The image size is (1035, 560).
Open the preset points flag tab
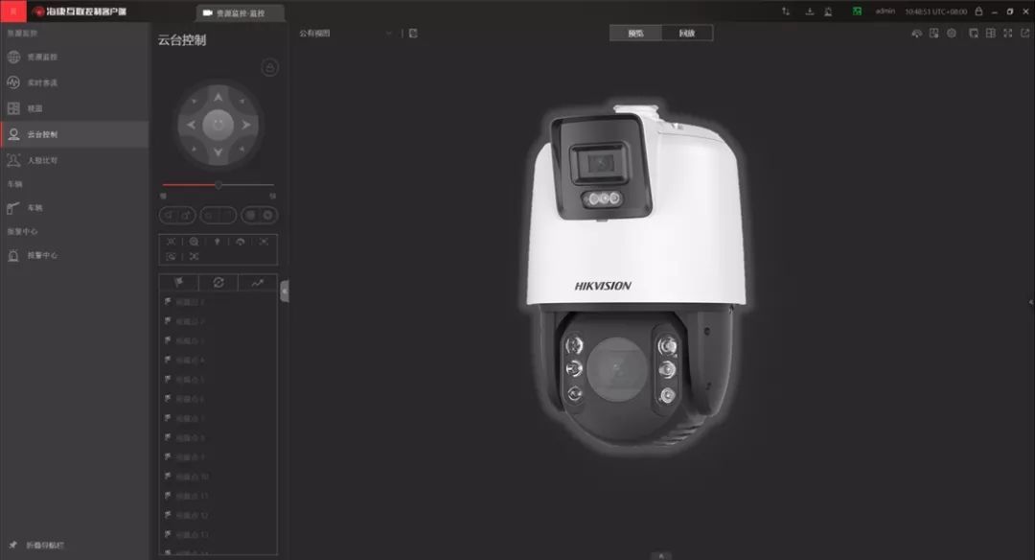178,283
